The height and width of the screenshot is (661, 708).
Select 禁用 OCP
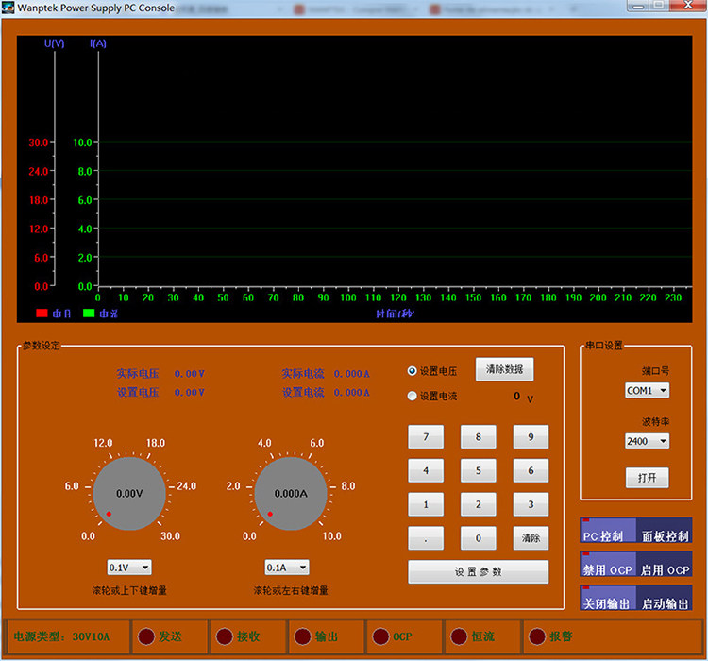[x=608, y=564]
